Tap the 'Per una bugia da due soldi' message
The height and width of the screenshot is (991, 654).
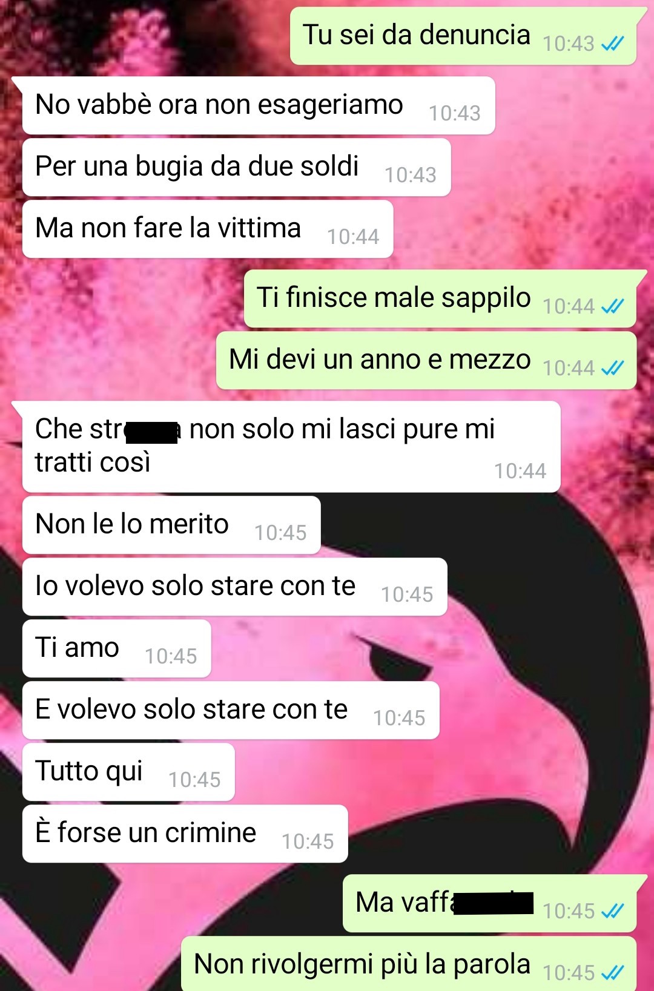pos(236,167)
